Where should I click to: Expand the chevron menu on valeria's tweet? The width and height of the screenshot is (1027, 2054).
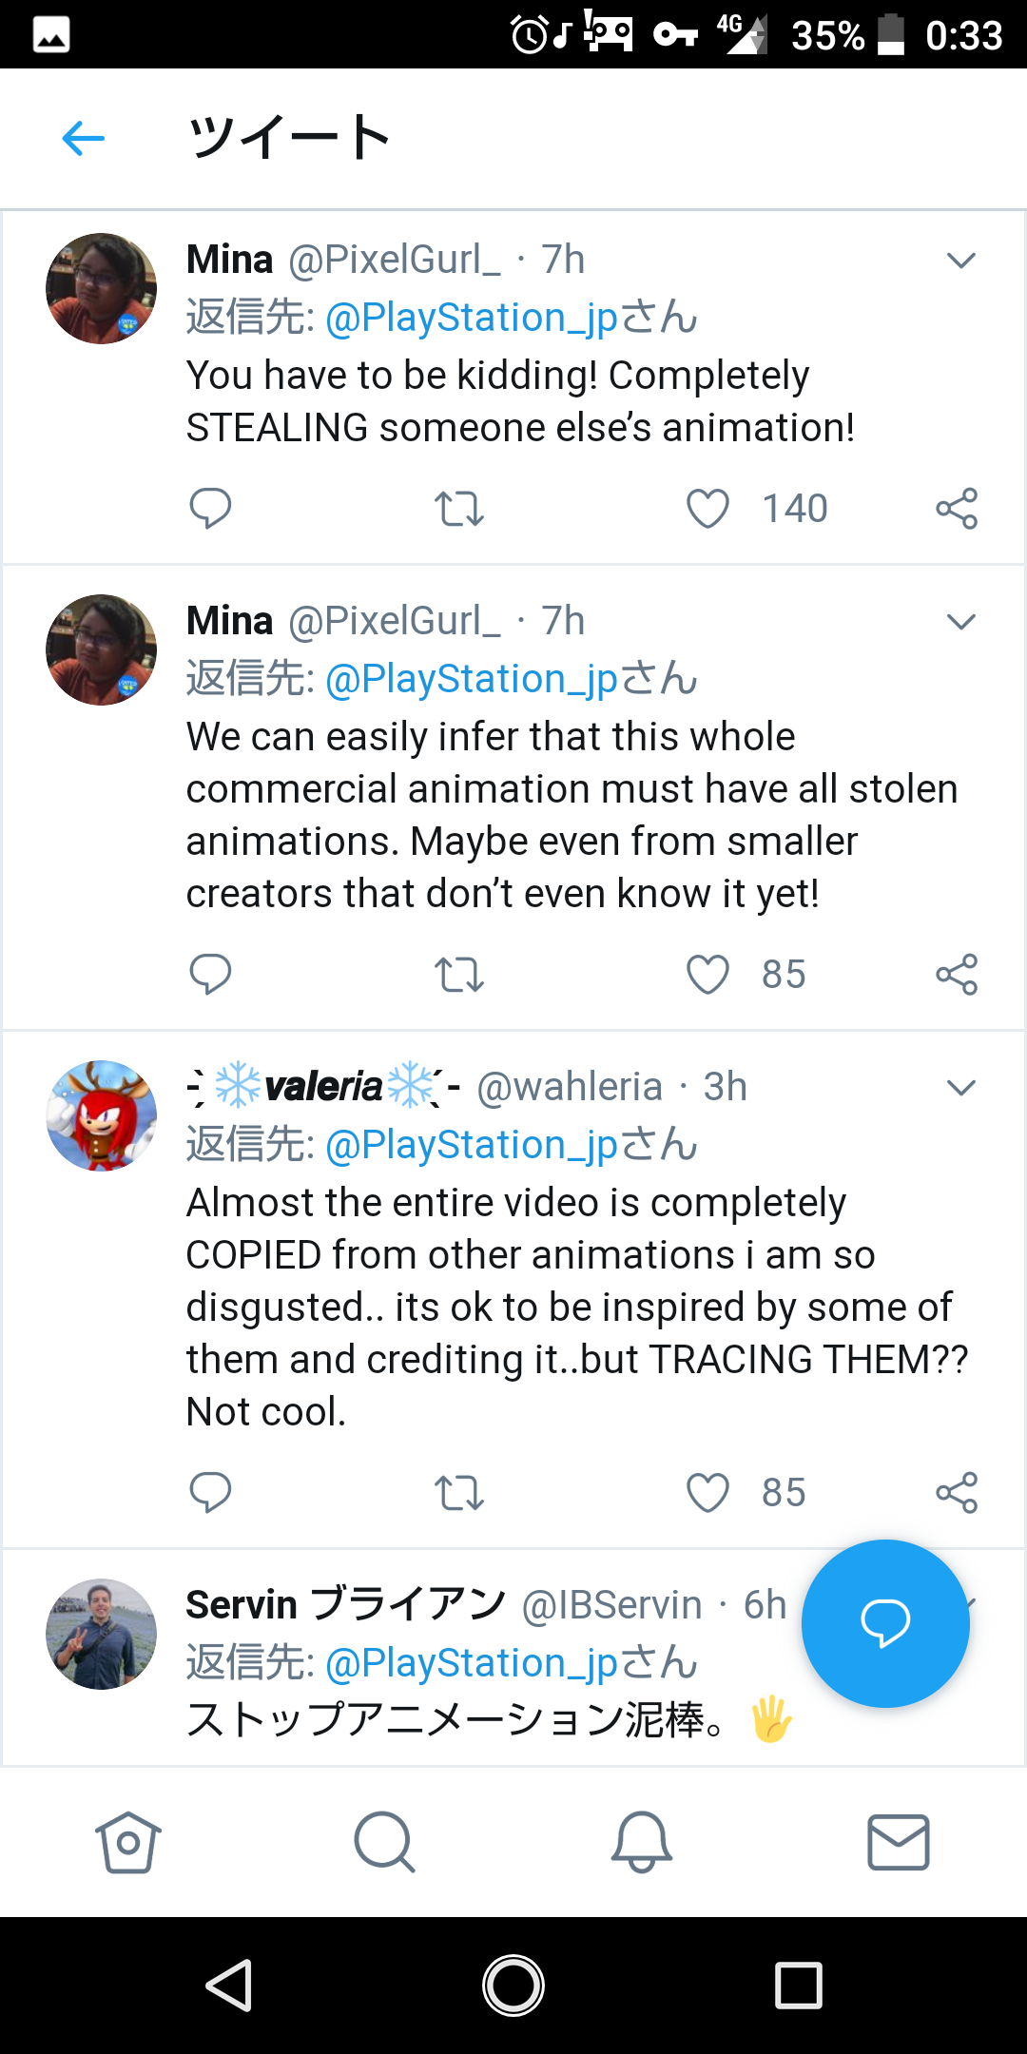(x=961, y=1088)
